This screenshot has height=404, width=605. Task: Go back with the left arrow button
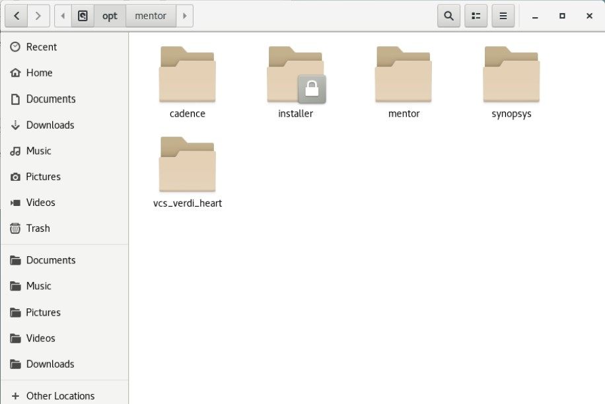pyautogui.click(x=17, y=16)
